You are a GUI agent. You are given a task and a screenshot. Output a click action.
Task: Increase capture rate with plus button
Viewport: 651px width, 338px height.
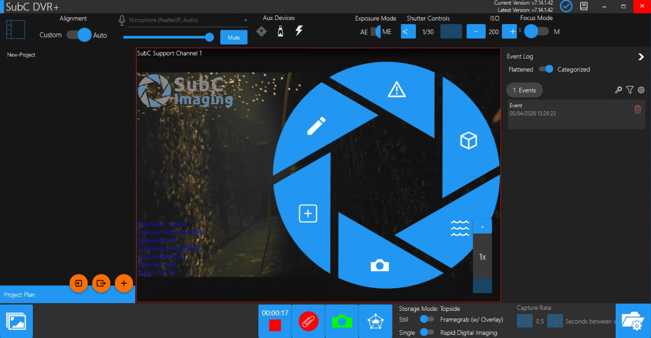[x=555, y=322]
